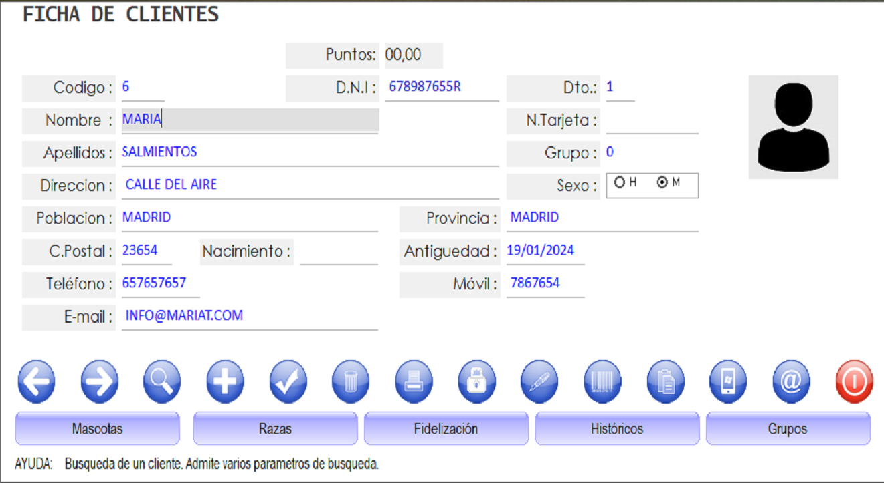Delete client using the trash can icon
Viewport: 884px width, 483px height.
[x=351, y=382]
